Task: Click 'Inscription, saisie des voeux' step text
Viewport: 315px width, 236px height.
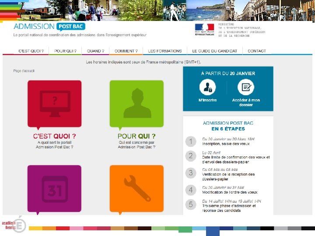Action: point(226,144)
